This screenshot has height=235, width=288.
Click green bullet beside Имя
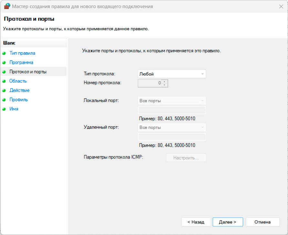coord(4,109)
